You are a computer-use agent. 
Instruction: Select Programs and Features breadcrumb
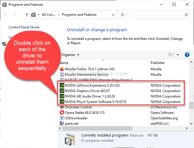click(x=79, y=15)
